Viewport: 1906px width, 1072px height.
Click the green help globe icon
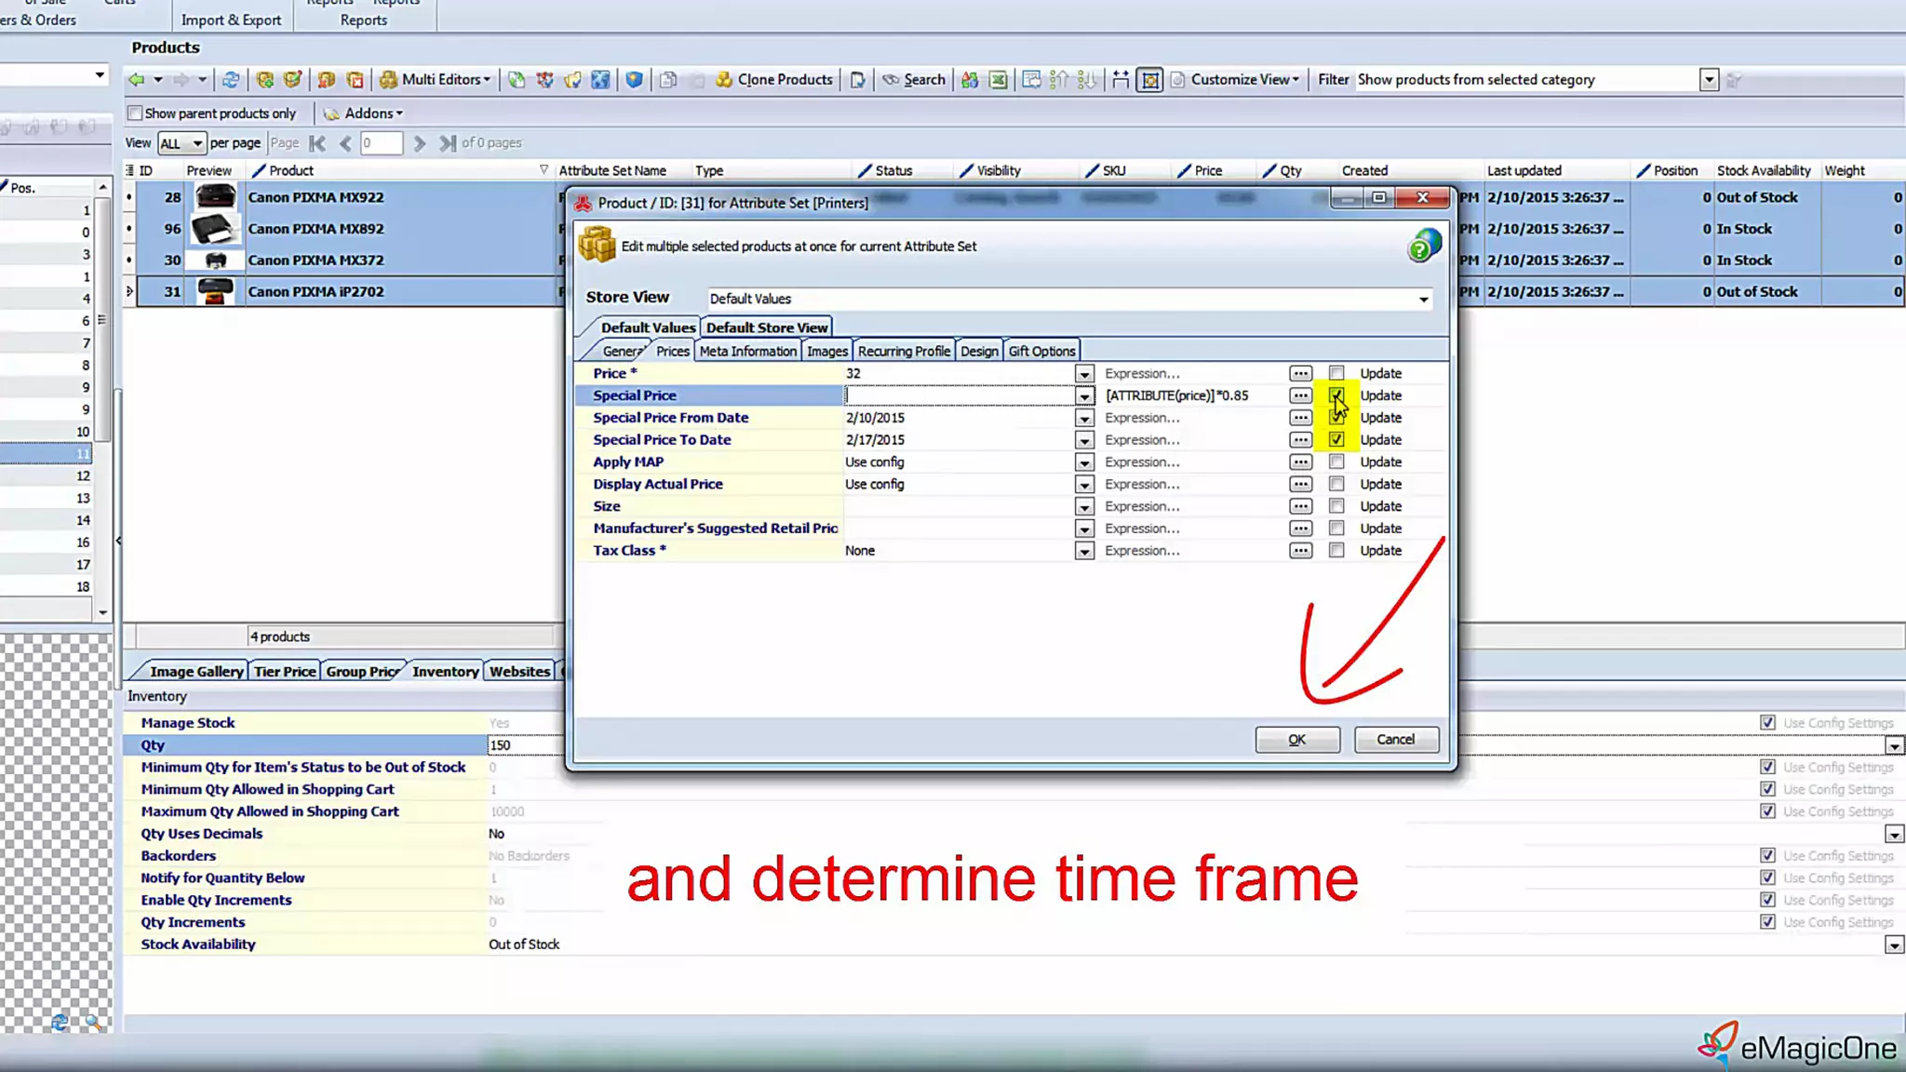point(1423,247)
